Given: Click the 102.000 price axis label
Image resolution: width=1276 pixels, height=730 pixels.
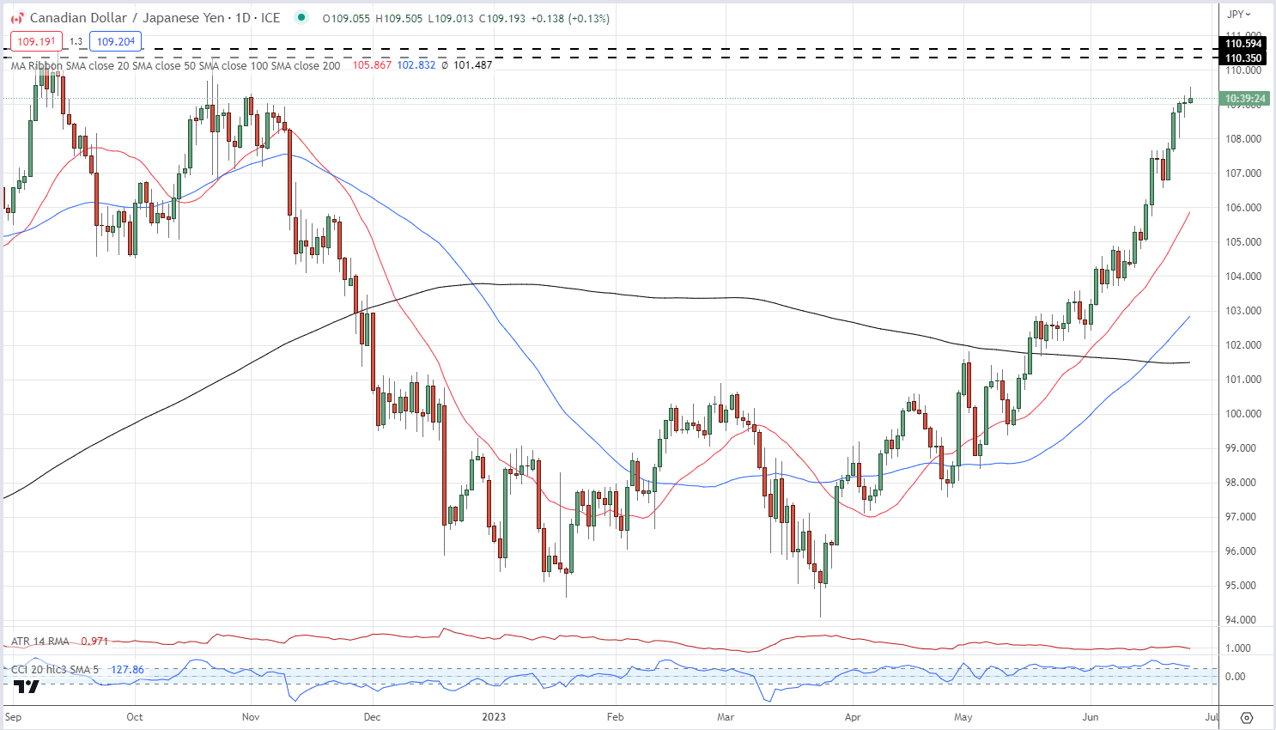Looking at the screenshot, I should [x=1243, y=344].
